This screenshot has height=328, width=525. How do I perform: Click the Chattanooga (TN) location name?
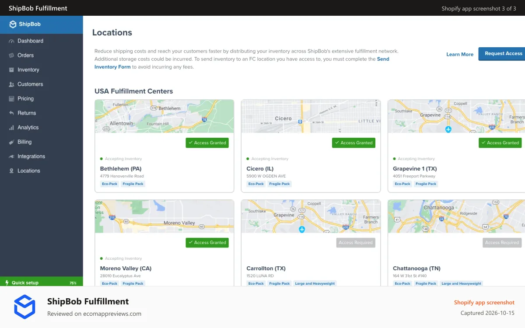point(416,269)
